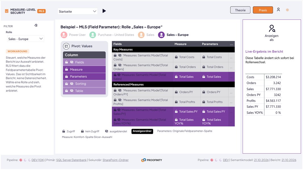Click the Key Measures group header
Screen dimensions: 303x170
coord(173,50)
